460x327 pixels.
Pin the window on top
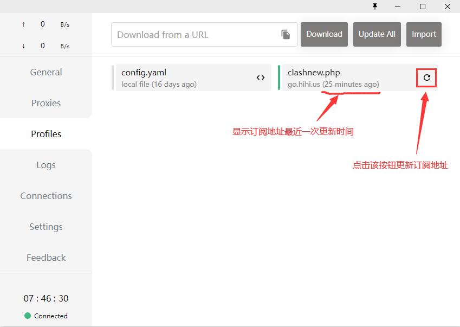[x=375, y=7]
